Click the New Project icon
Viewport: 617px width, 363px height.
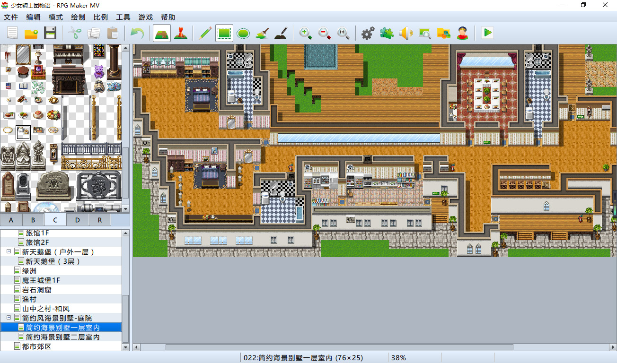click(x=12, y=33)
